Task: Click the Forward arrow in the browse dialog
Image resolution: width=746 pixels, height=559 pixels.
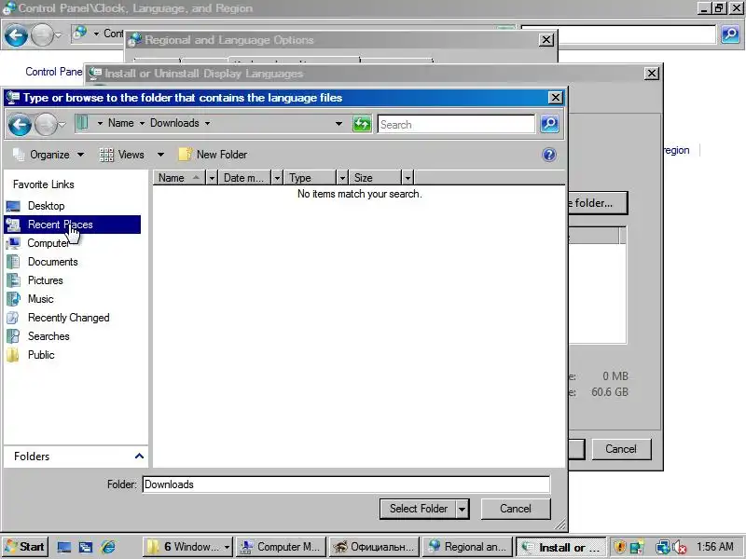Action: (x=46, y=125)
